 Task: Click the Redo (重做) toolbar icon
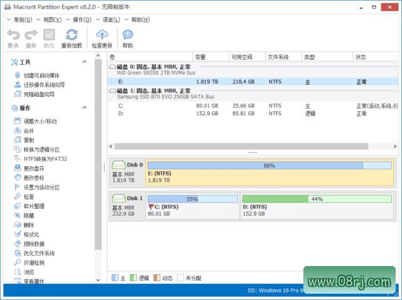(x=31, y=35)
